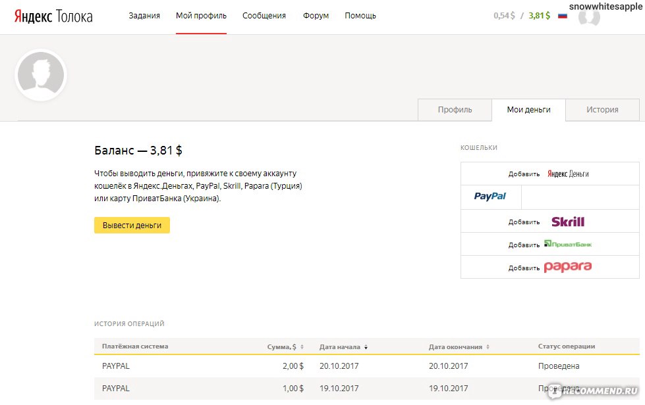Screen dimensions: 645x405
Task: Click the available balance 3,81 $ in the header
Action: click(540, 16)
